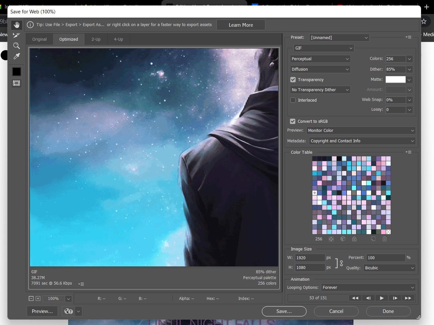Click the white Matte color swatch
Viewport: 434px width, 325px height.
click(396, 79)
